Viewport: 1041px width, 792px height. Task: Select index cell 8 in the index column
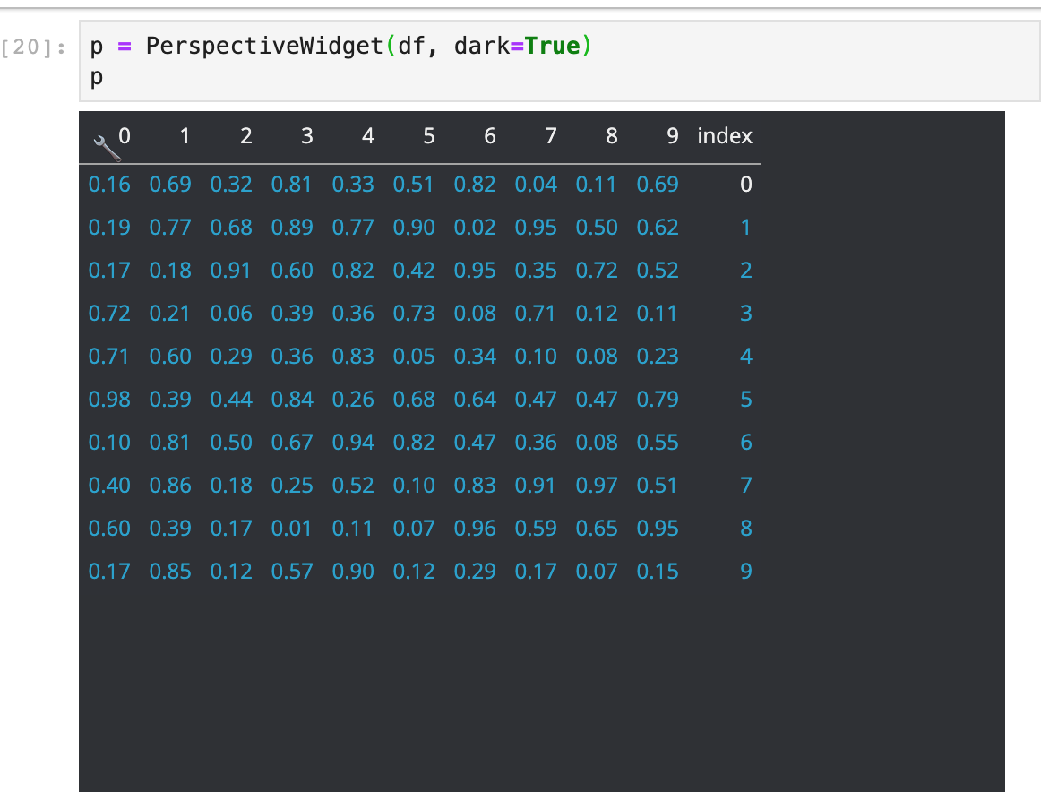coord(746,528)
